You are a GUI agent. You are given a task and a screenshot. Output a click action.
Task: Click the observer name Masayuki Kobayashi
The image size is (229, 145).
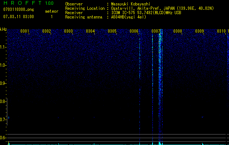[131, 4]
